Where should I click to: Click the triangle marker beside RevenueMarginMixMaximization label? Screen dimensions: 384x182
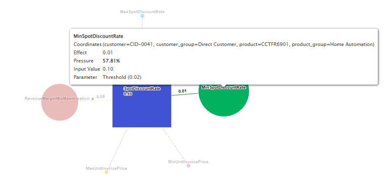[x=93, y=99]
